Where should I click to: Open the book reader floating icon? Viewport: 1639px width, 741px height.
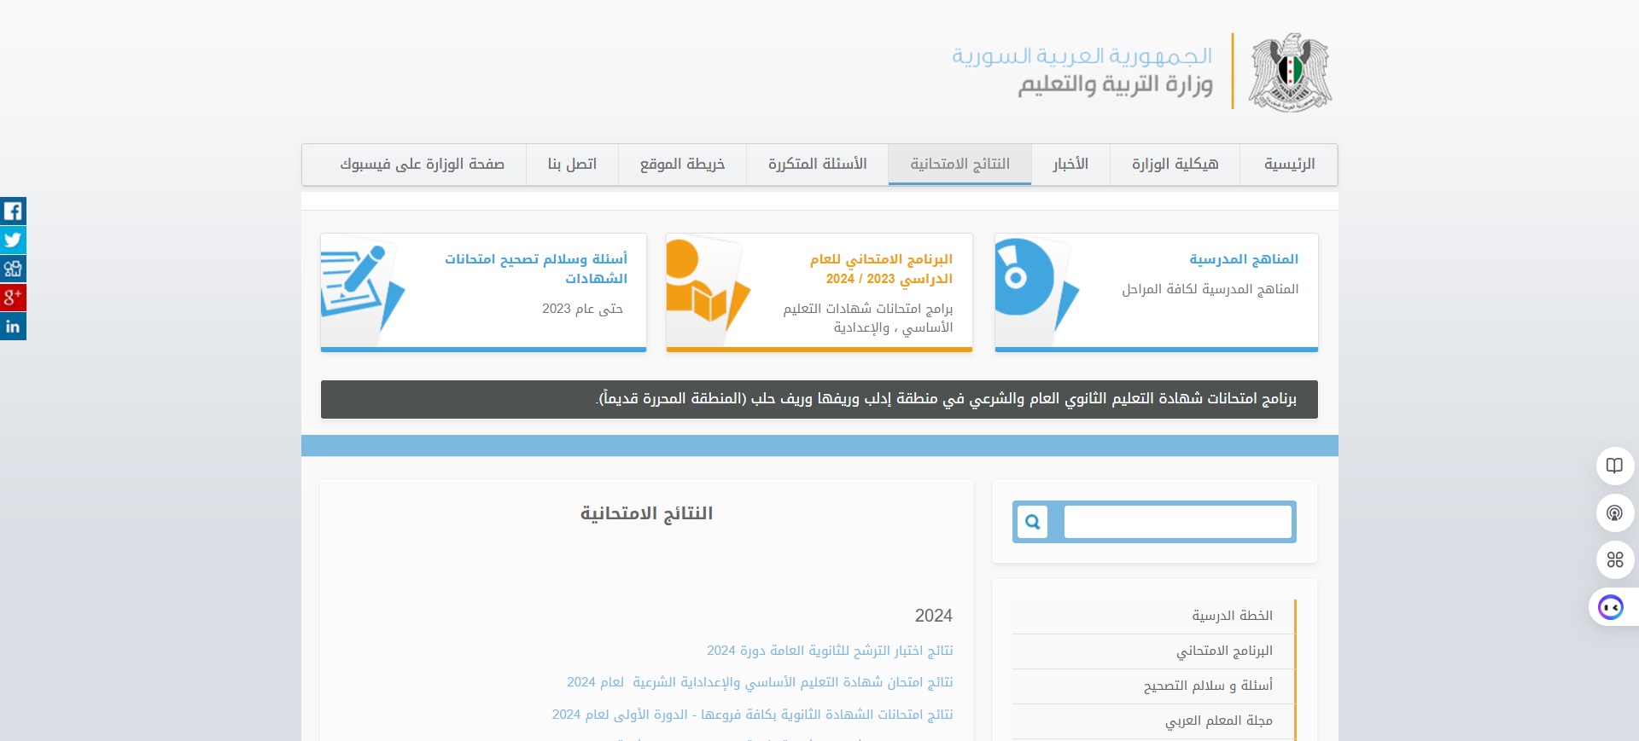click(1614, 466)
